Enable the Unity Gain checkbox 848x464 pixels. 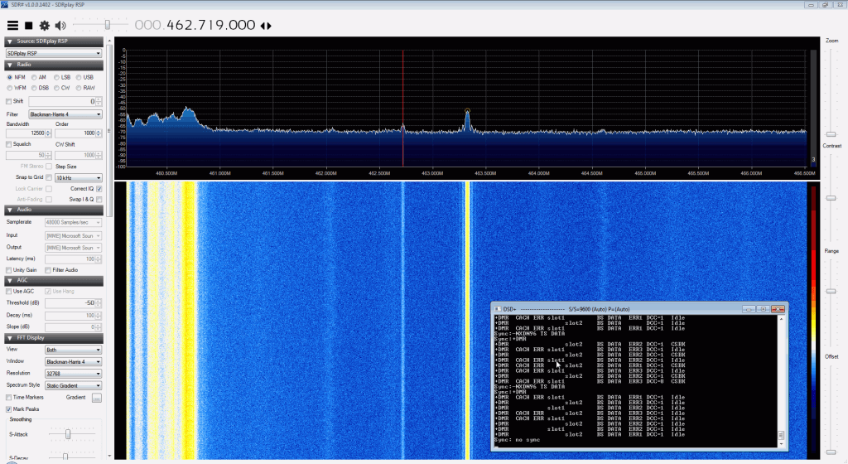pyautogui.click(x=8, y=270)
